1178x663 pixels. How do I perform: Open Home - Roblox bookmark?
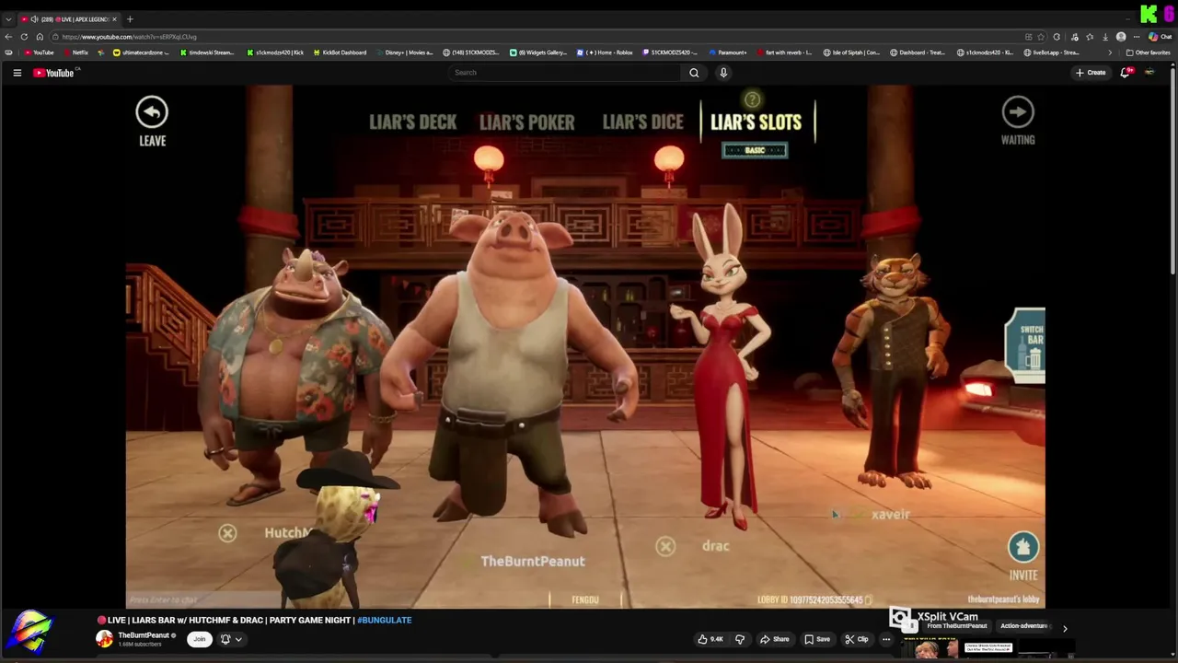point(605,52)
